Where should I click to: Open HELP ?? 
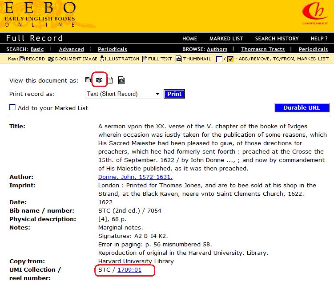tap(319, 39)
